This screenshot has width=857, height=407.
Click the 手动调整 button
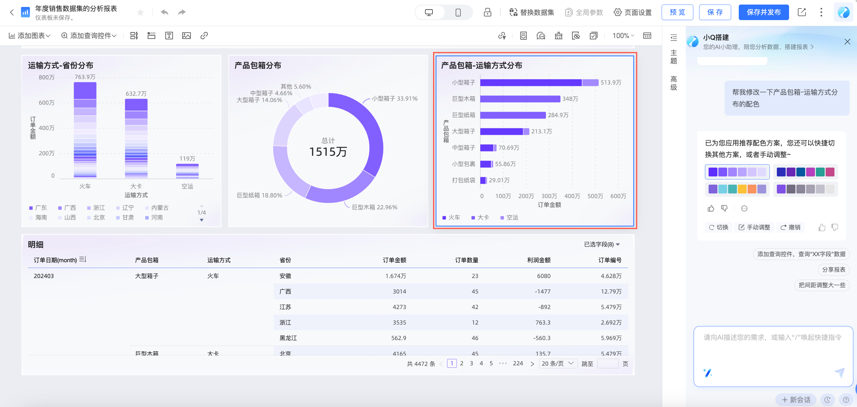[x=754, y=227]
